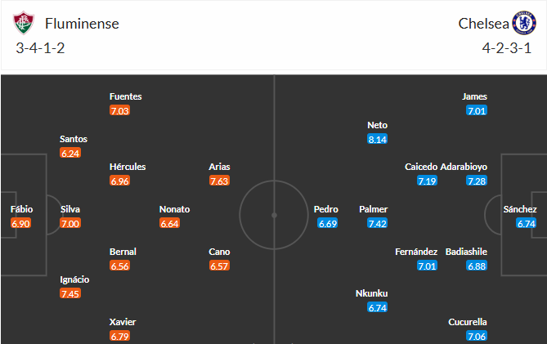This screenshot has width=547, height=344.
Task: Select Pedro's 6.69 rating badge
Action: click(x=328, y=223)
